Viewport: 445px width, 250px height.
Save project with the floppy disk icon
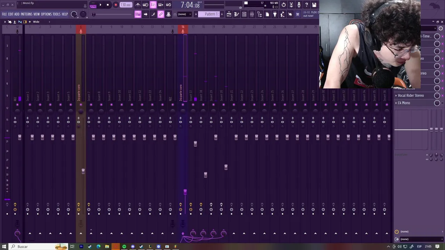314,5
